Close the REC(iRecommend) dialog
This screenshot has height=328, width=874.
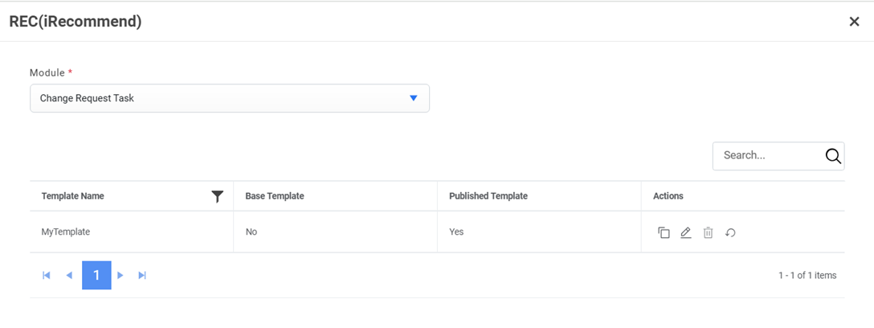(x=854, y=22)
